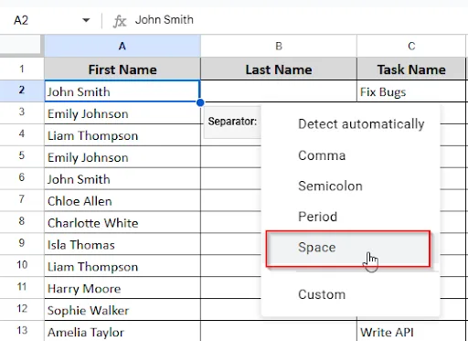This screenshot has height=341, width=468.
Task: Click the fx formula function icon
Action: (119, 21)
